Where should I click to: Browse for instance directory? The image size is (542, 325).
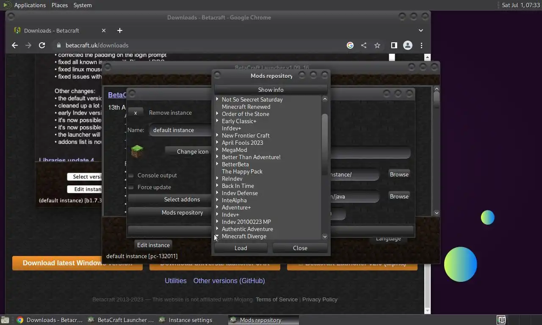(399, 174)
